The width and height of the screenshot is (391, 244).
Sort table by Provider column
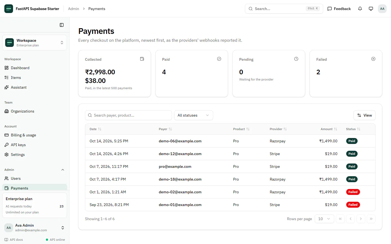click(x=278, y=129)
